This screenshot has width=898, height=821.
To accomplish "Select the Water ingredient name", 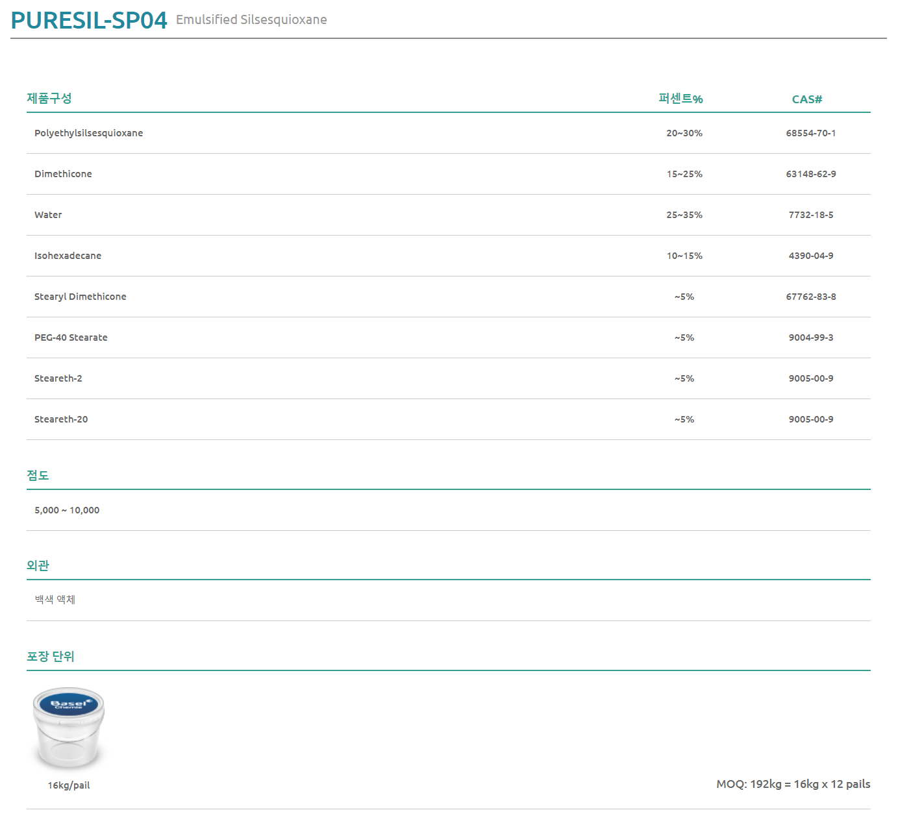I will (48, 215).
